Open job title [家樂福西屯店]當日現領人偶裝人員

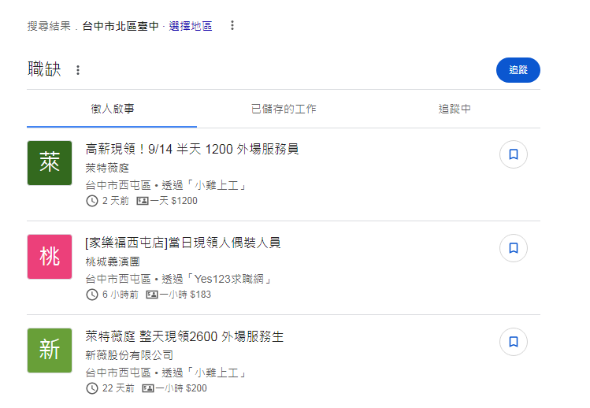pyautogui.click(x=183, y=243)
